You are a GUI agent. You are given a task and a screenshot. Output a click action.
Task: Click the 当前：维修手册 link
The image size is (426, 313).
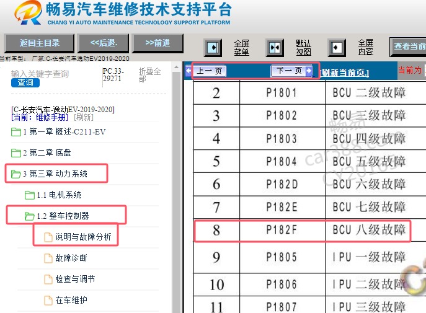40,117
